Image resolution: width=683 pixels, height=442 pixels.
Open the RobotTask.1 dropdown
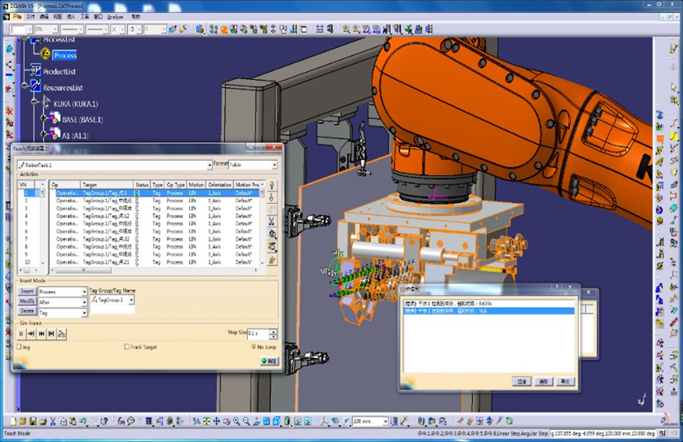pyautogui.click(x=209, y=165)
